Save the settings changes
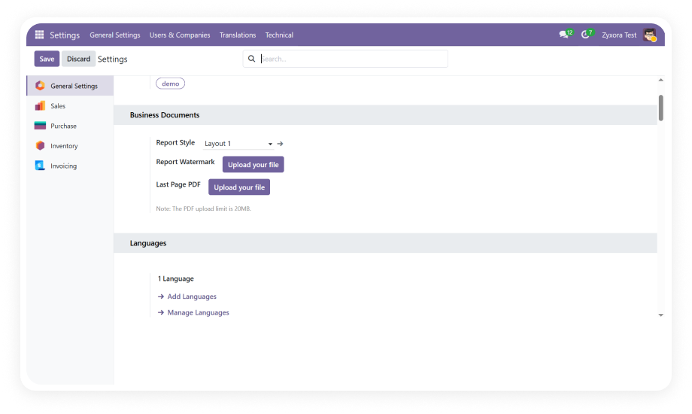The height and width of the screenshot is (414, 692). 47,59
